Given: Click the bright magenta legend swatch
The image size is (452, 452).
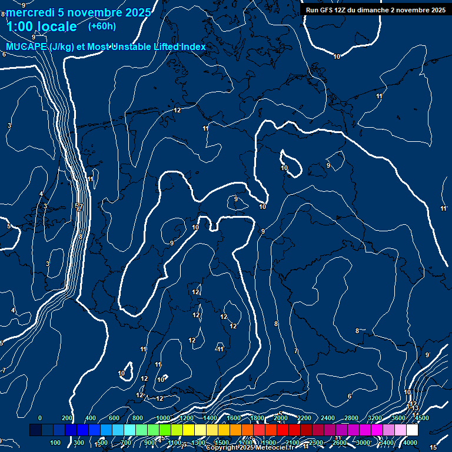Looking at the screenshot, I should [377, 430].
